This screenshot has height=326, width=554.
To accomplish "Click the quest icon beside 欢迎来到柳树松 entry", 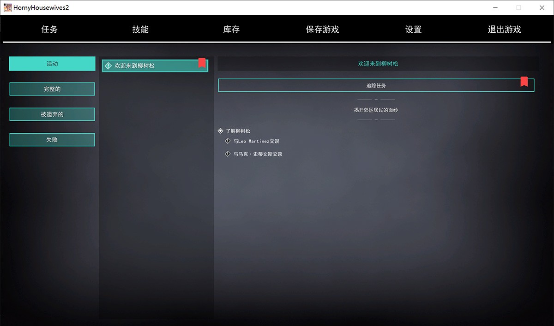I will point(108,66).
